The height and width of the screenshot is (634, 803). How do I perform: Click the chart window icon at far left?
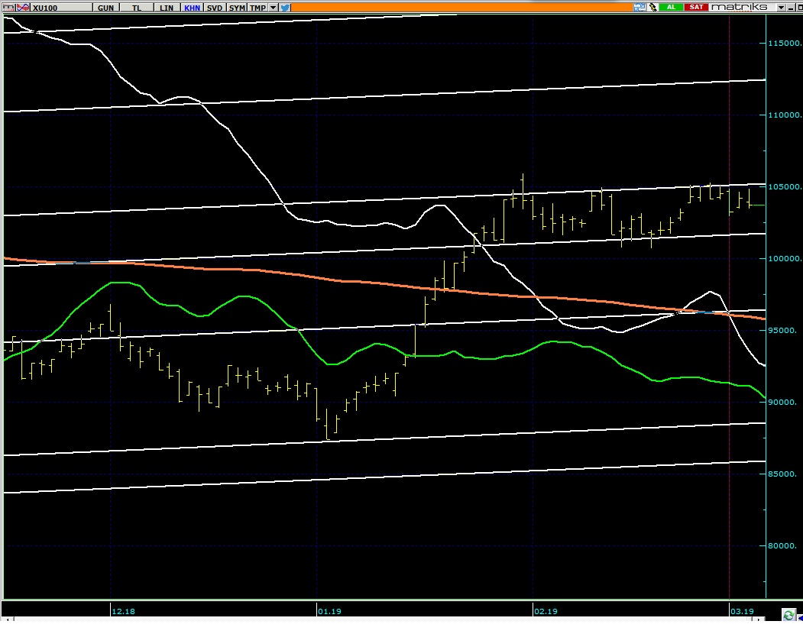[x=7, y=7]
